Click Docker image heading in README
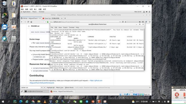186x104 pixels. tap(35, 39)
